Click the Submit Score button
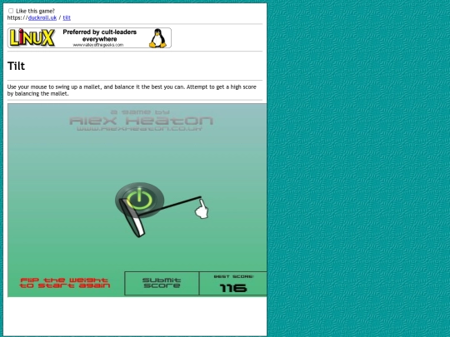 tap(162, 283)
